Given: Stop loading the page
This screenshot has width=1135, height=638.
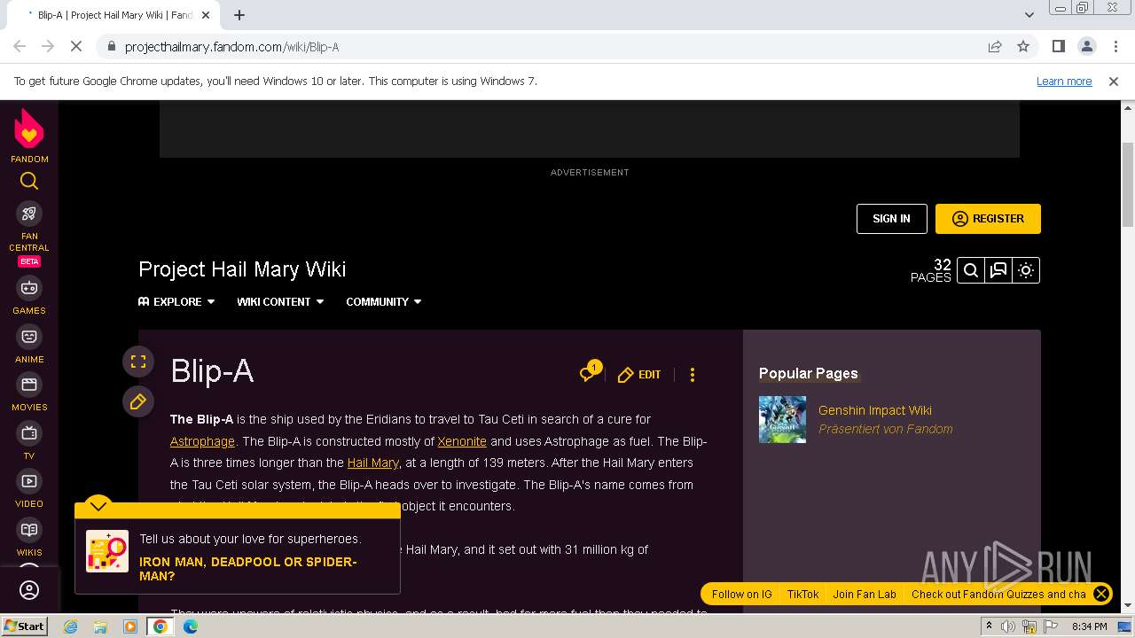Looking at the screenshot, I should 76,47.
